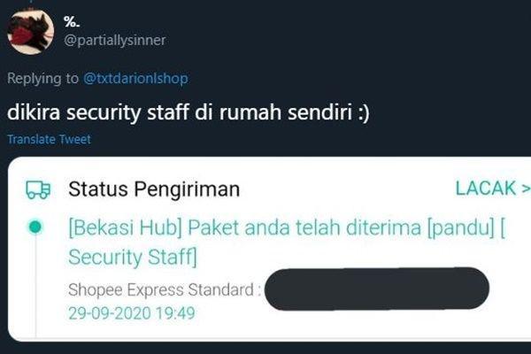531x354 pixels.
Task: Click the delivery truck icon
Action: [38, 189]
